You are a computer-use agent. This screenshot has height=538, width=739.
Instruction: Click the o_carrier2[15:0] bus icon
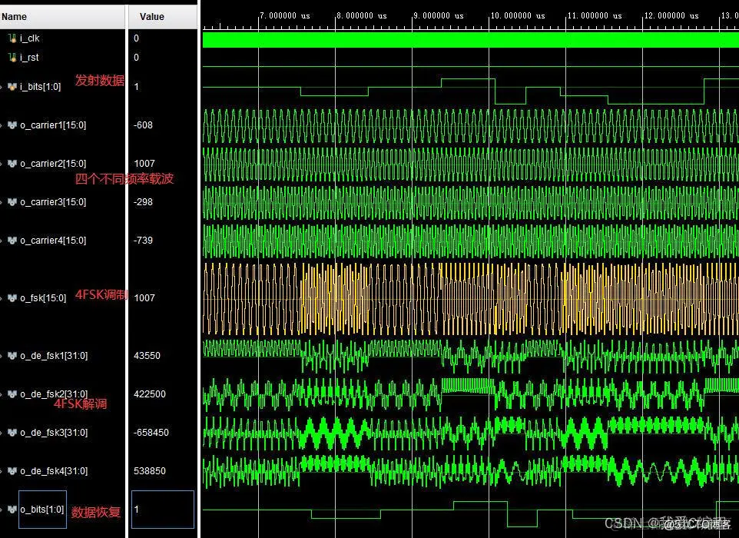pos(12,164)
